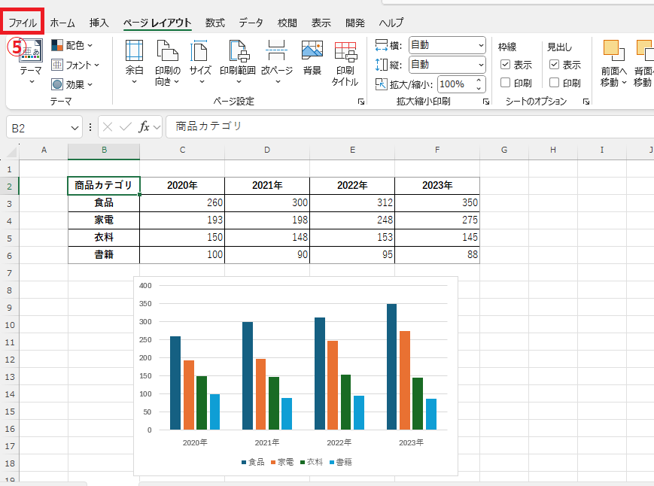This screenshot has height=486, width=654.
Task: Click the 印刷タイトル print titles icon
Action: click(345, 51)
